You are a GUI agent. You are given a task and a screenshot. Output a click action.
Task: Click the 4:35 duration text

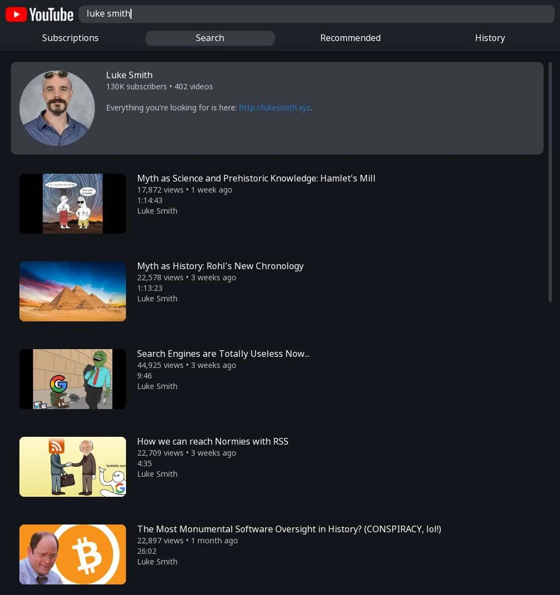pos(144,463)
